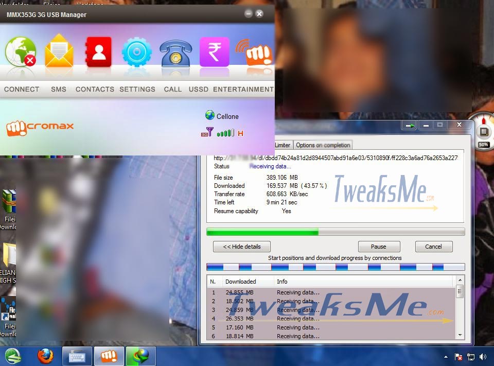This screenshot has height=366, width=494.
Task: Select connection row 18.502 MB
Action: point(331,301)
